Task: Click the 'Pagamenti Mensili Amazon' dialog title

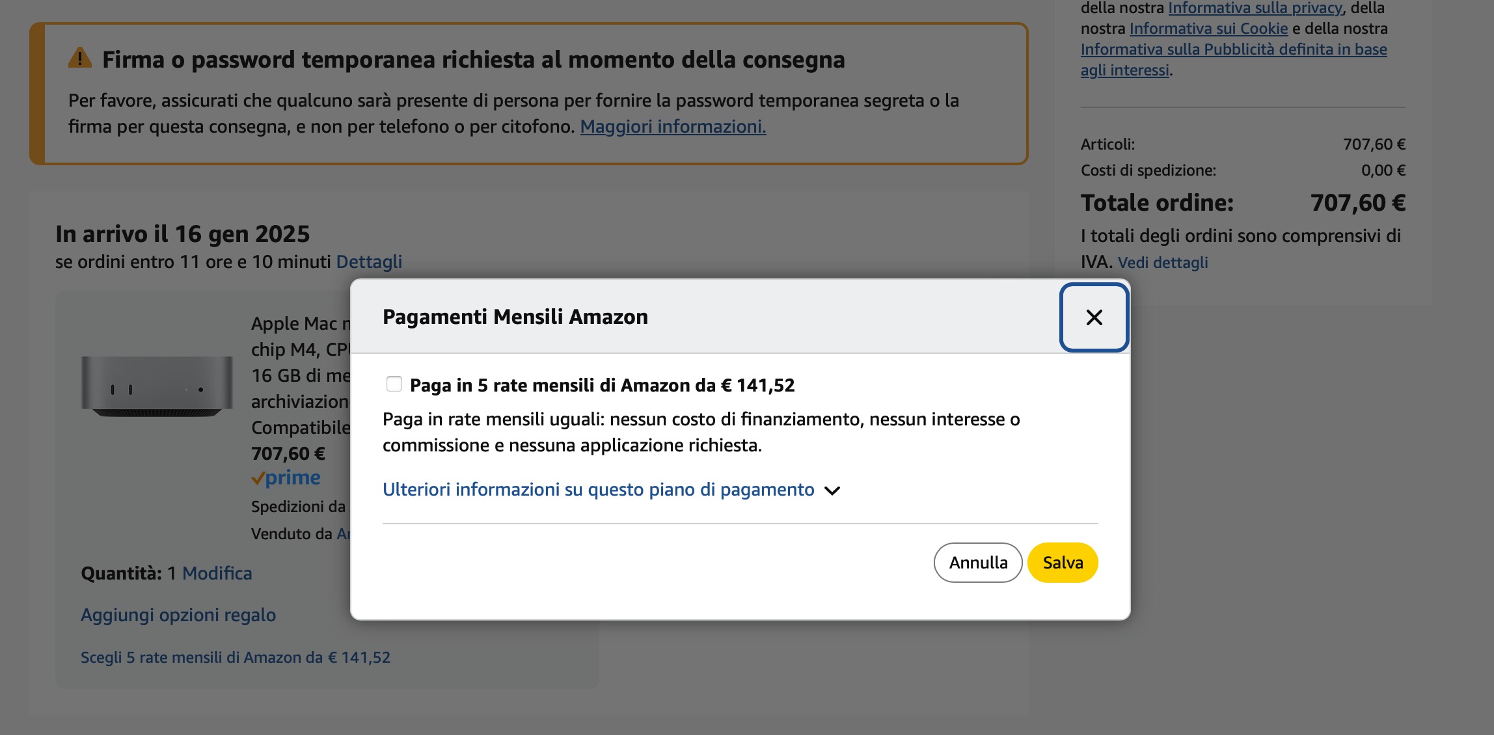Action: (515, 317)
